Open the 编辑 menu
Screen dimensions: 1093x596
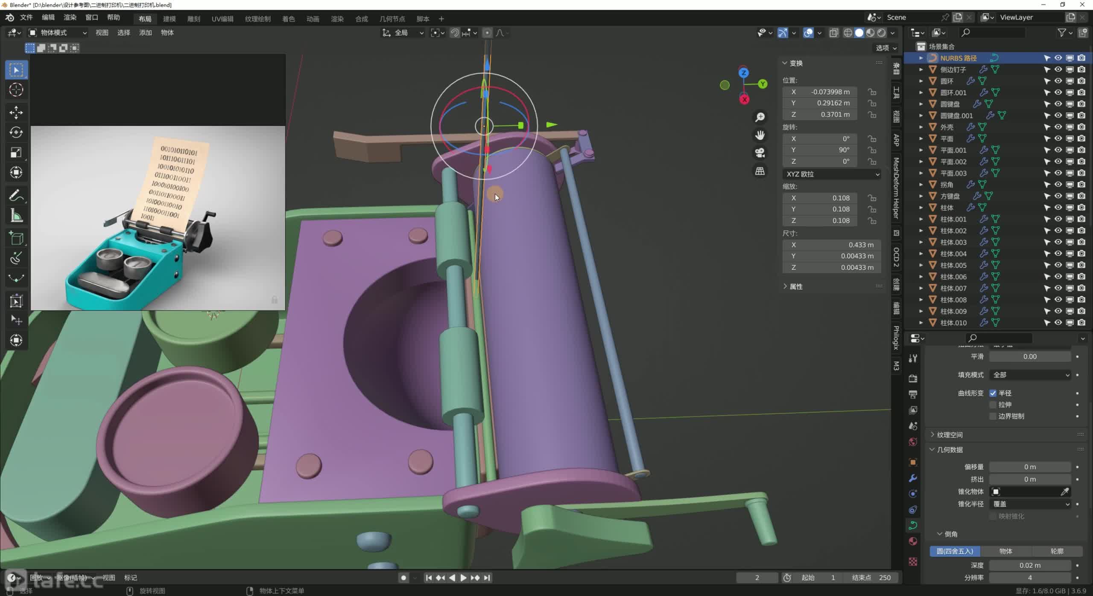(48, 17)
